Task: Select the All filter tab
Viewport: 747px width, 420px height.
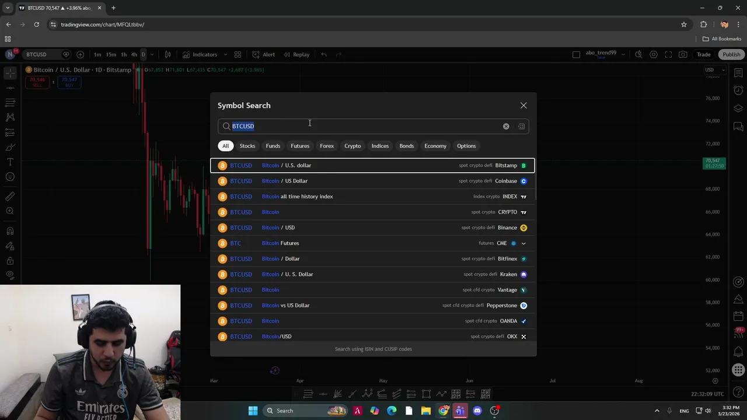Action: point(225,146)
